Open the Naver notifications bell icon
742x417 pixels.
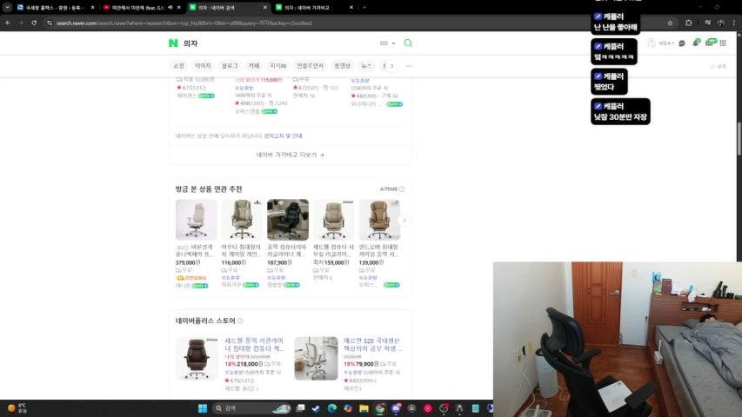click(x=696, y=43)
